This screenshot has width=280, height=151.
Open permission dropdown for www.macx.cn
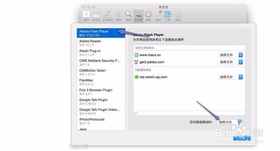230,55
